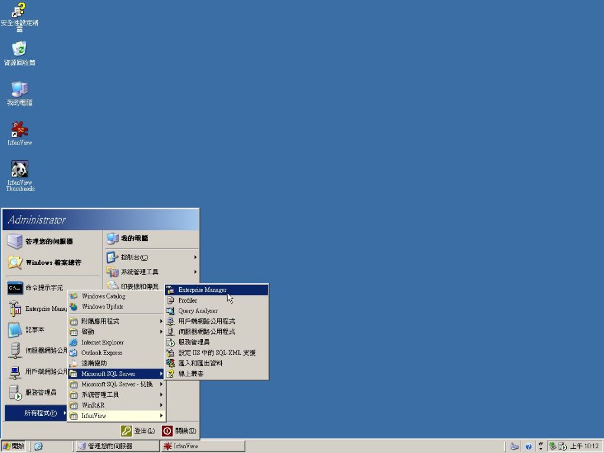604x453 pixels.
Task: Select Profiler in the SQL Server submenu
Action: [x=188, y=301]
